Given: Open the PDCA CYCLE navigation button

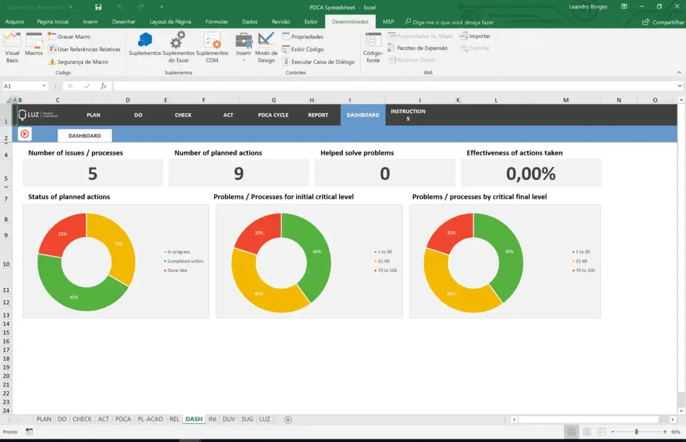Looking at the screenshot, I should 273,115.
